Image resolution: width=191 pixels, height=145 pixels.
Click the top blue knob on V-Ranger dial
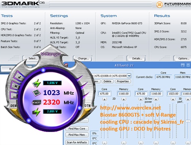tap(43, 70)
